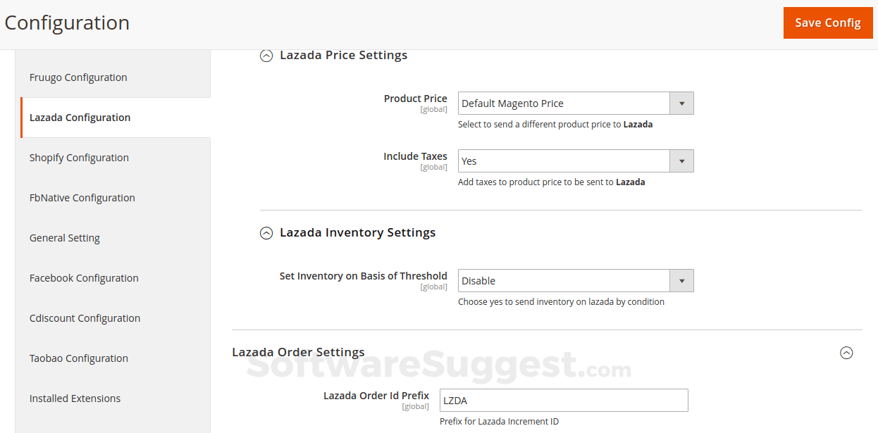The image size is (878, 433).
Task: Open the Include Taxes dropdown arrow
Action: (x=681, y=161)
